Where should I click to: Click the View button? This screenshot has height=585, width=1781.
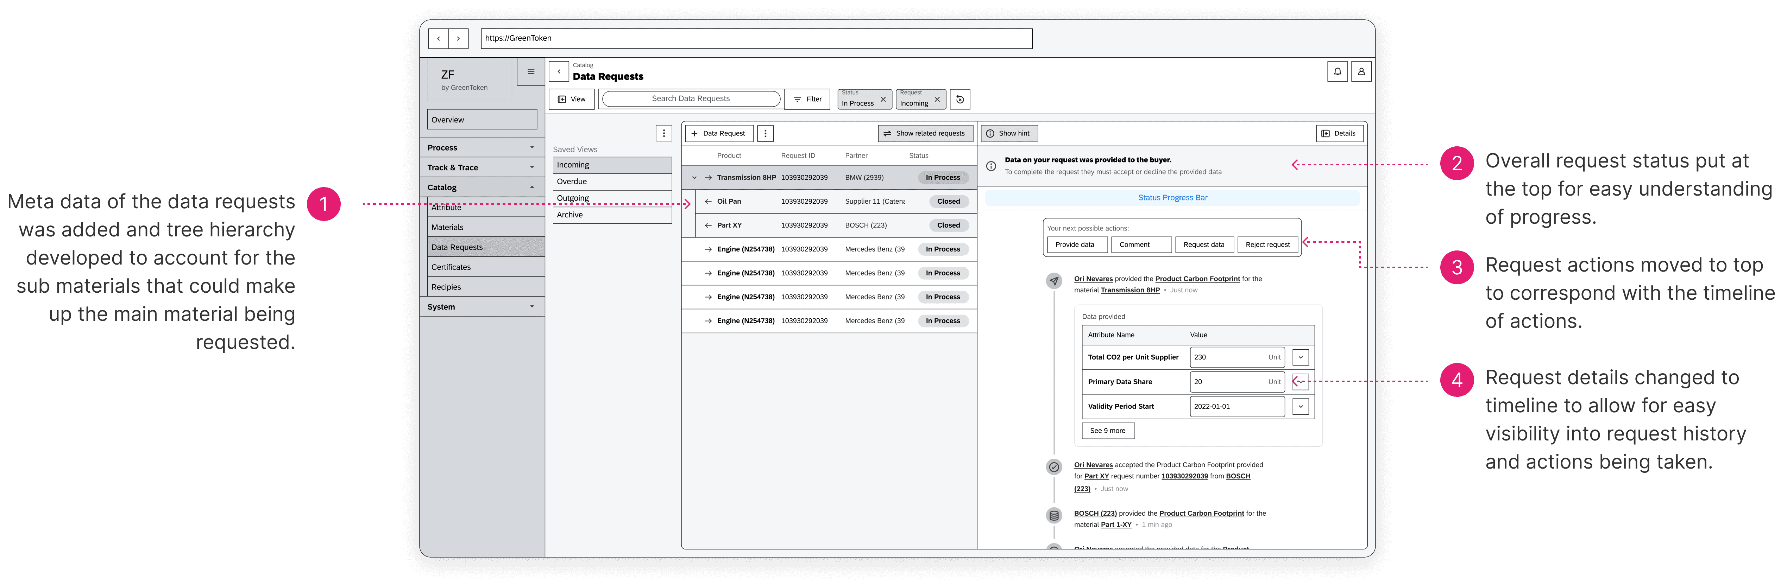pyautogui.click(x=572, y=100)
